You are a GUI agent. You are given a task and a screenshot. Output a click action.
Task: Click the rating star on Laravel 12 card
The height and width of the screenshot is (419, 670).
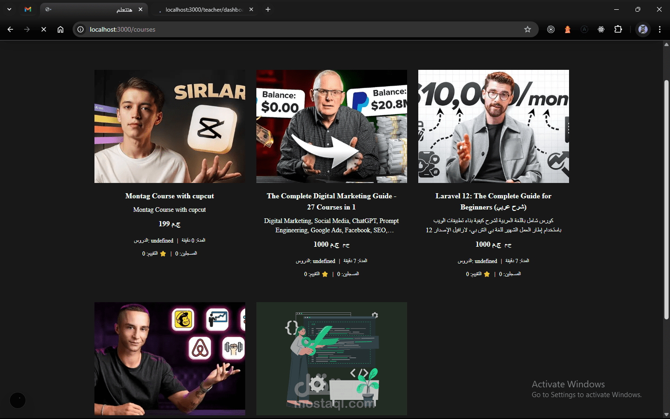[x=487, y=274]
